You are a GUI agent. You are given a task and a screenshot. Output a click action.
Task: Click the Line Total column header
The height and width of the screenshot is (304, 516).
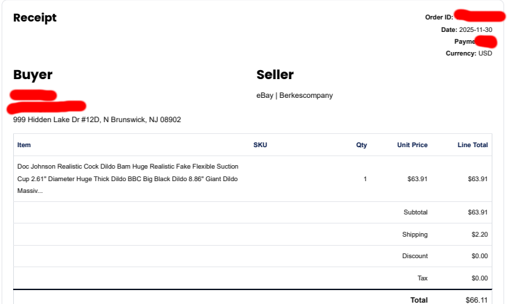click(472, 145)
